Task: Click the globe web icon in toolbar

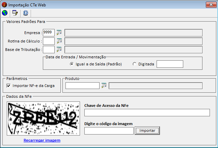Action: [x=5, y=13]
